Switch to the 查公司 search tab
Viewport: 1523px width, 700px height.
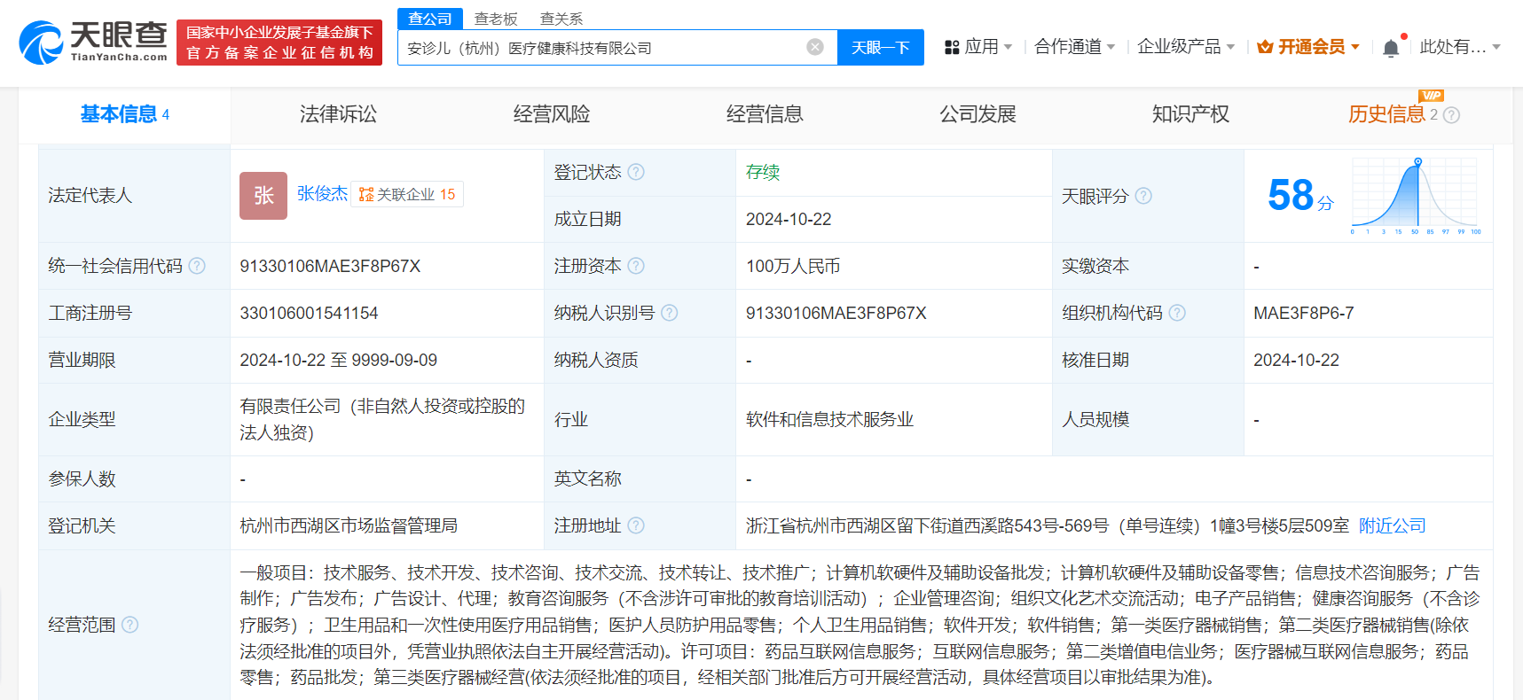click(430, 19)
